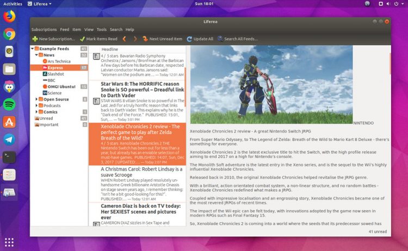Viewport: 408px width, 251px height.
Task: Open the Rhythmbox speaker dock icon
Action: click(9, 52)
